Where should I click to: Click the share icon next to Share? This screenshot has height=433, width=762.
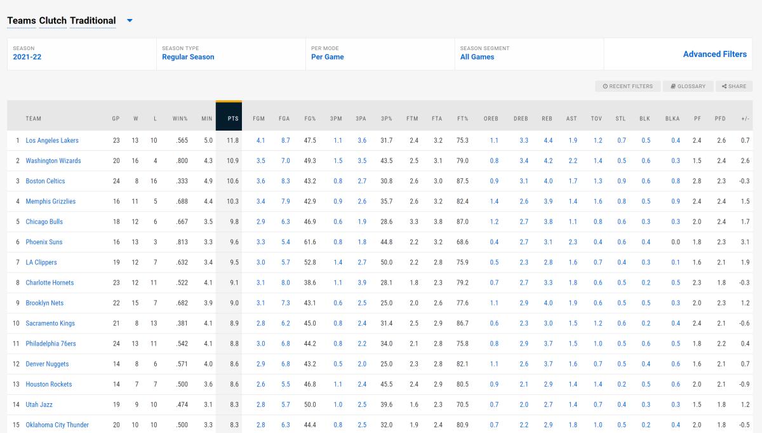pyautogui.click(x=724, y=86)
